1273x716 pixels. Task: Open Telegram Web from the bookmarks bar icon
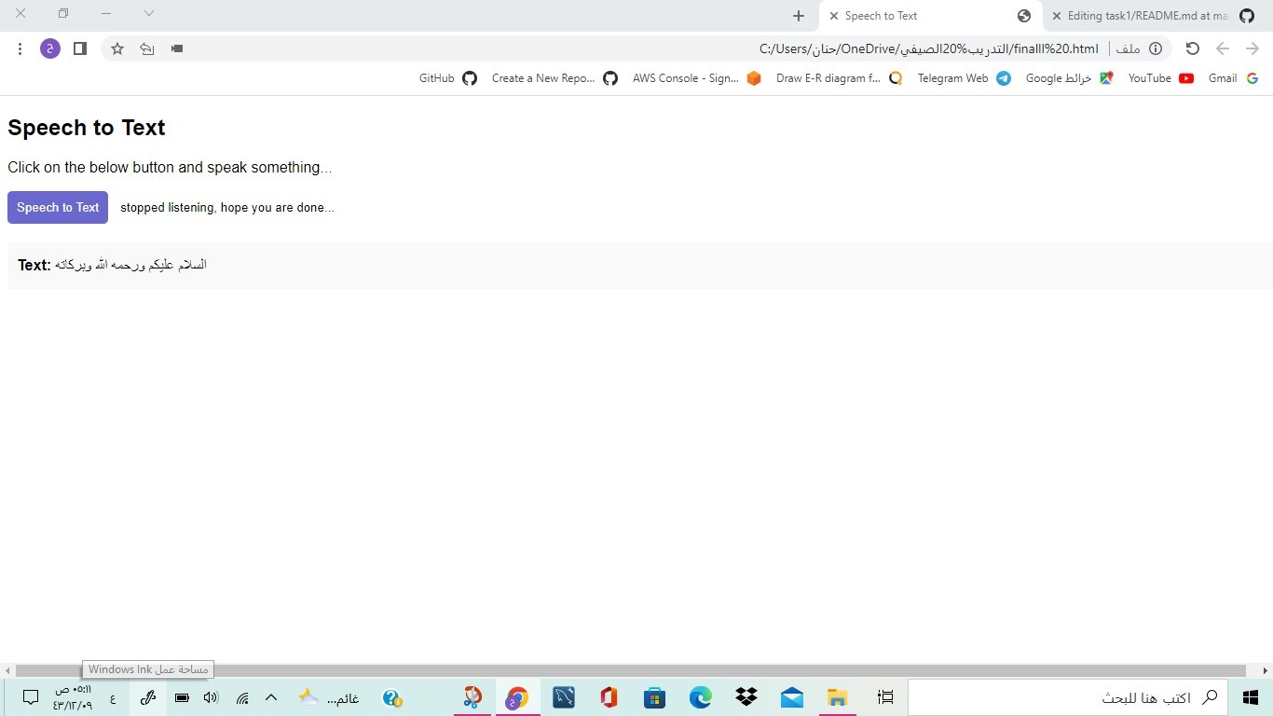tap(1003, 78)
